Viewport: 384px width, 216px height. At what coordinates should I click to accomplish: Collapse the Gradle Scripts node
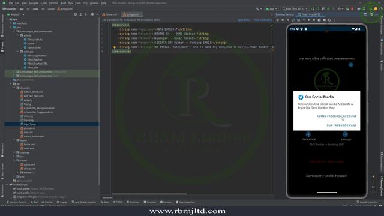coord(7,185)
